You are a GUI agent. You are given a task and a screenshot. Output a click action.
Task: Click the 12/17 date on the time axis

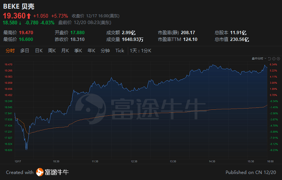click(x=18, y=162)
